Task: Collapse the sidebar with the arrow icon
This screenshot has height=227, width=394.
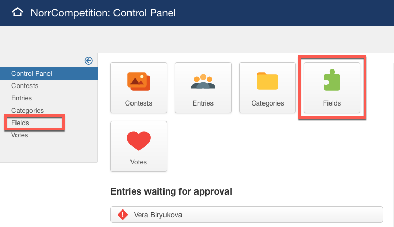Action: coord(88,61)
